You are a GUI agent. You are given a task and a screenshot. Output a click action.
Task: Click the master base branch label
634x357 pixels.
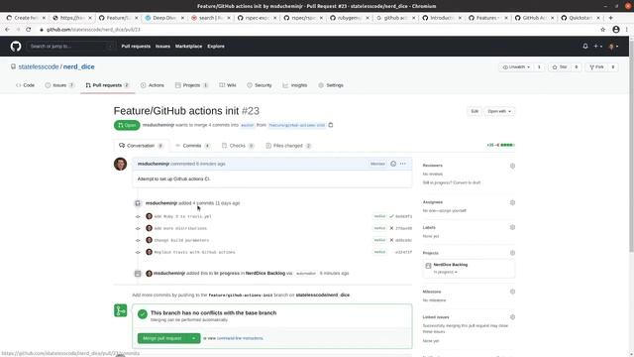[x=247, y=125]
